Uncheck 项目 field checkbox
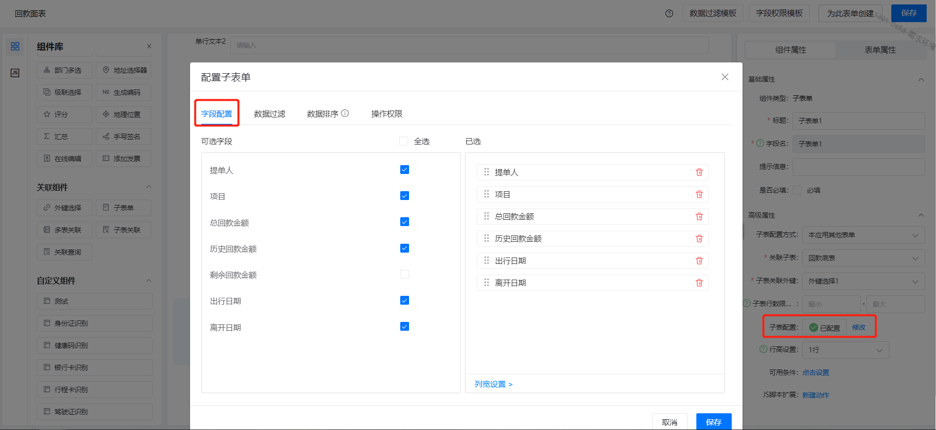Image resolution: width=936 pixels, height=430 pixels. pyautogui.click(x=405, y=196)
